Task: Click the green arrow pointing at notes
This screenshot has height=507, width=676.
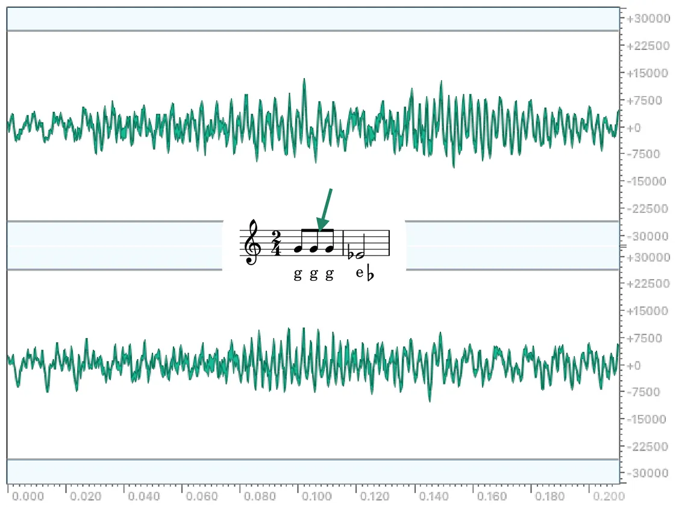Action: point(324,209)
